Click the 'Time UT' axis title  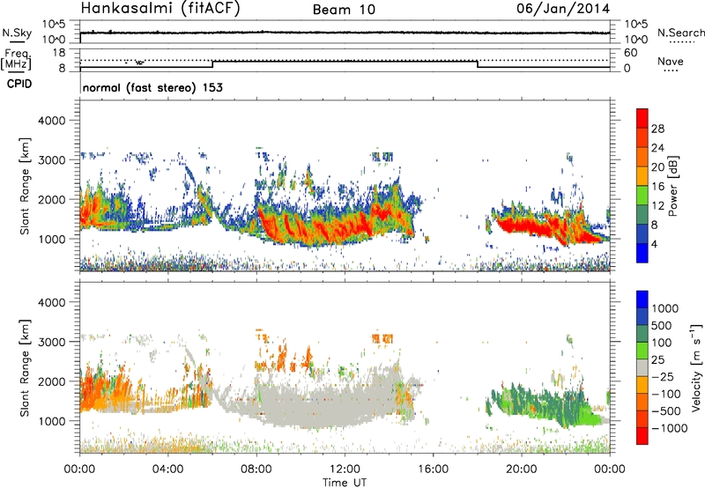(x=345, y=483)
